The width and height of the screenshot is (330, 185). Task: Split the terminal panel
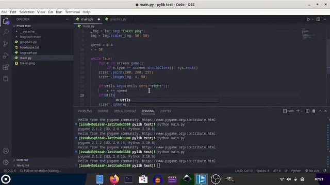(x=307, y=111)
